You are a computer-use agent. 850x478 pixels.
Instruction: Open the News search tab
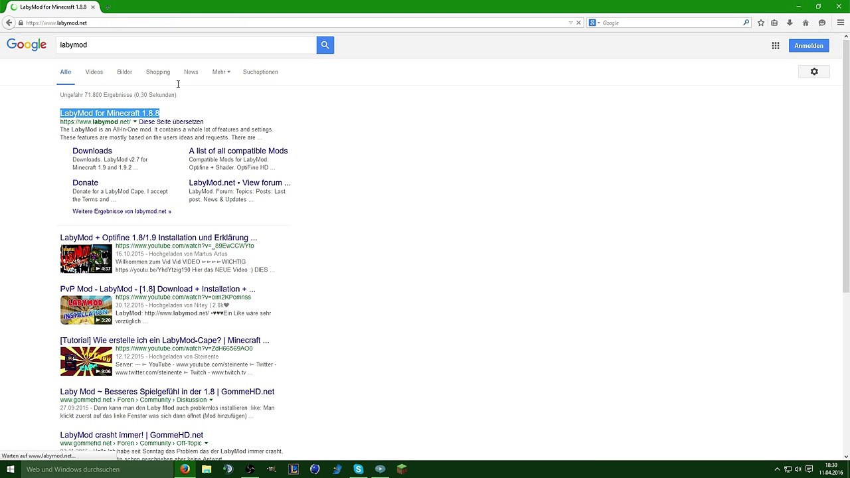(191, 72)
